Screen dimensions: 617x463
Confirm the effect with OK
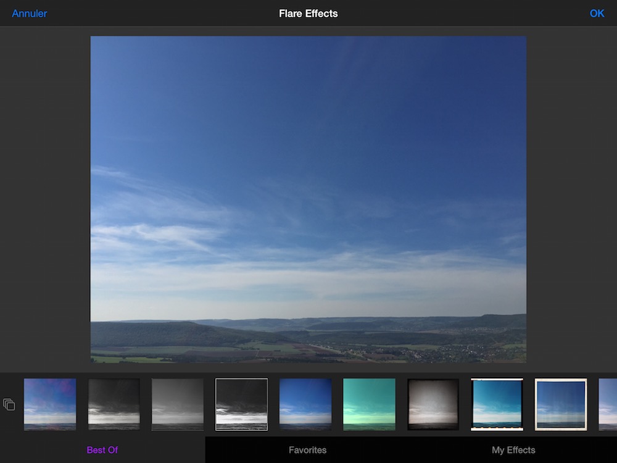pyautogui.click(x=597, y=14)
